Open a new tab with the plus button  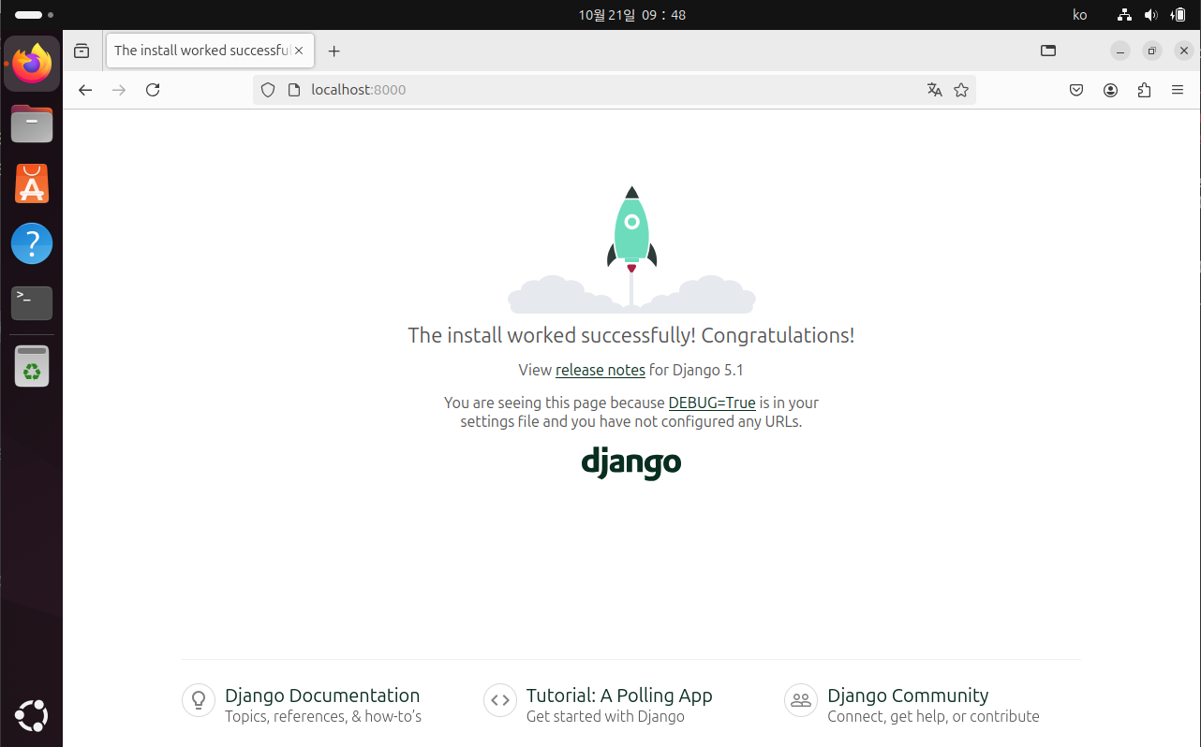pos(334,51)
